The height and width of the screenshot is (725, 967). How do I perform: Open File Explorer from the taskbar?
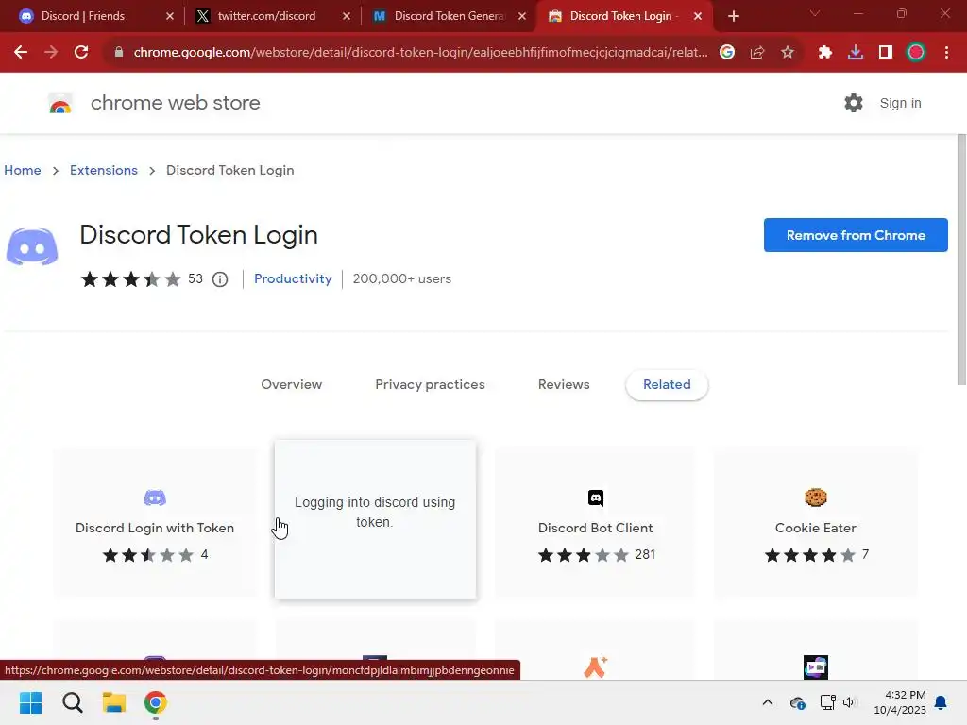114,702
